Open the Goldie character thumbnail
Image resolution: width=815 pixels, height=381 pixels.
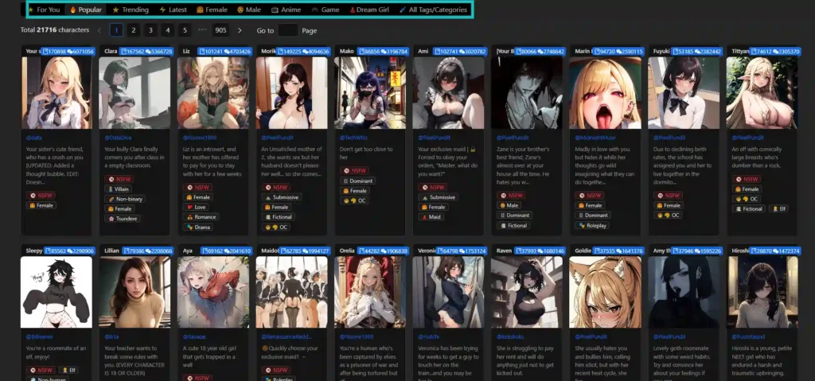coord(605,292)
